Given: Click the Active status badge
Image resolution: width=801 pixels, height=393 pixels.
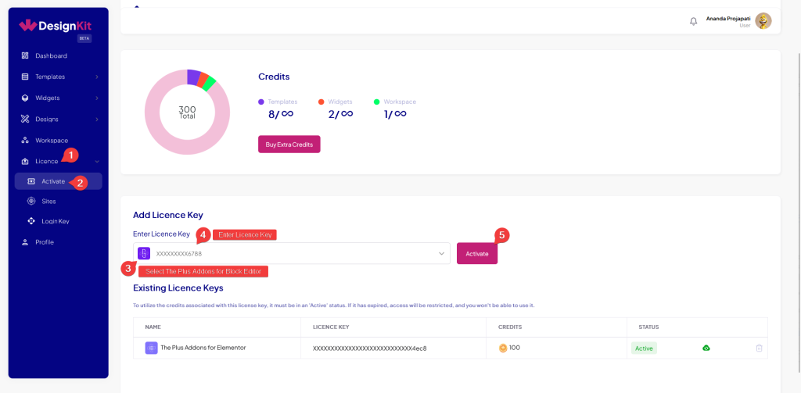Looking at the screenshot, I should coord(645,348).
